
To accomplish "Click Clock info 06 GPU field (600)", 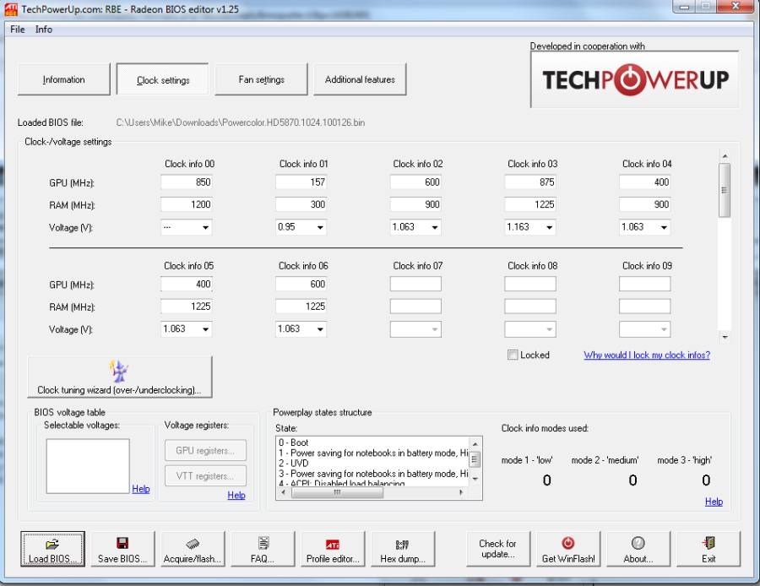I will click(301, 284).
